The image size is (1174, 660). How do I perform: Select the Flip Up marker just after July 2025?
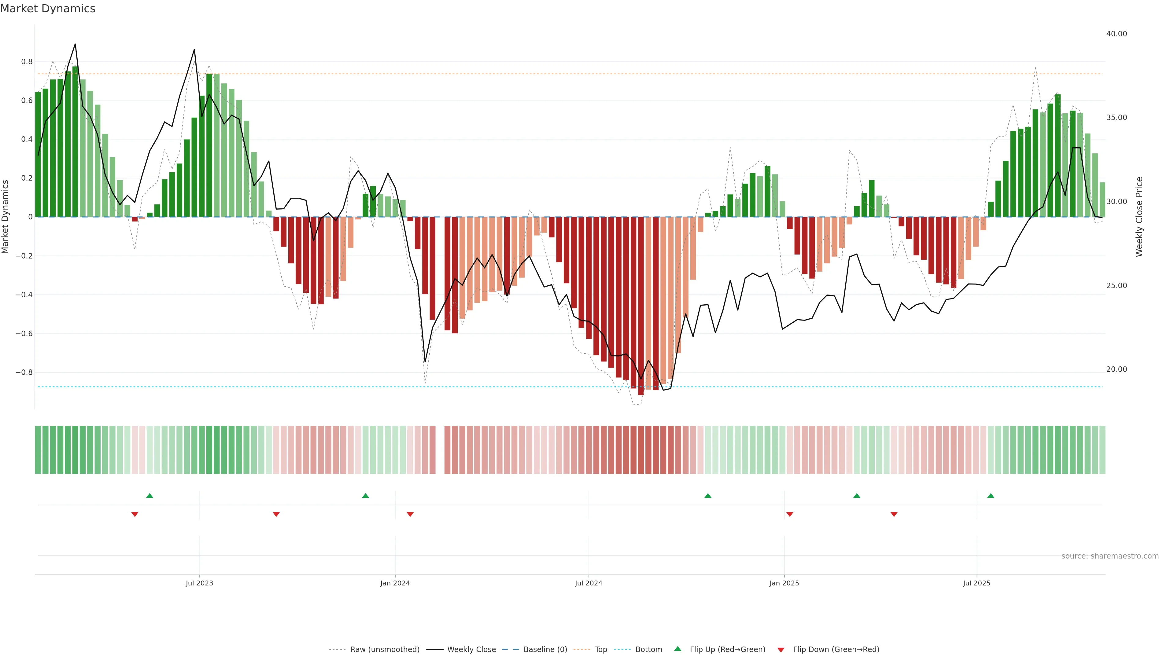click(991, 496)
